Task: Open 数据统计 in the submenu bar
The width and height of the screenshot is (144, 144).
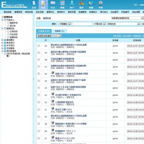Action: [93, 12]
